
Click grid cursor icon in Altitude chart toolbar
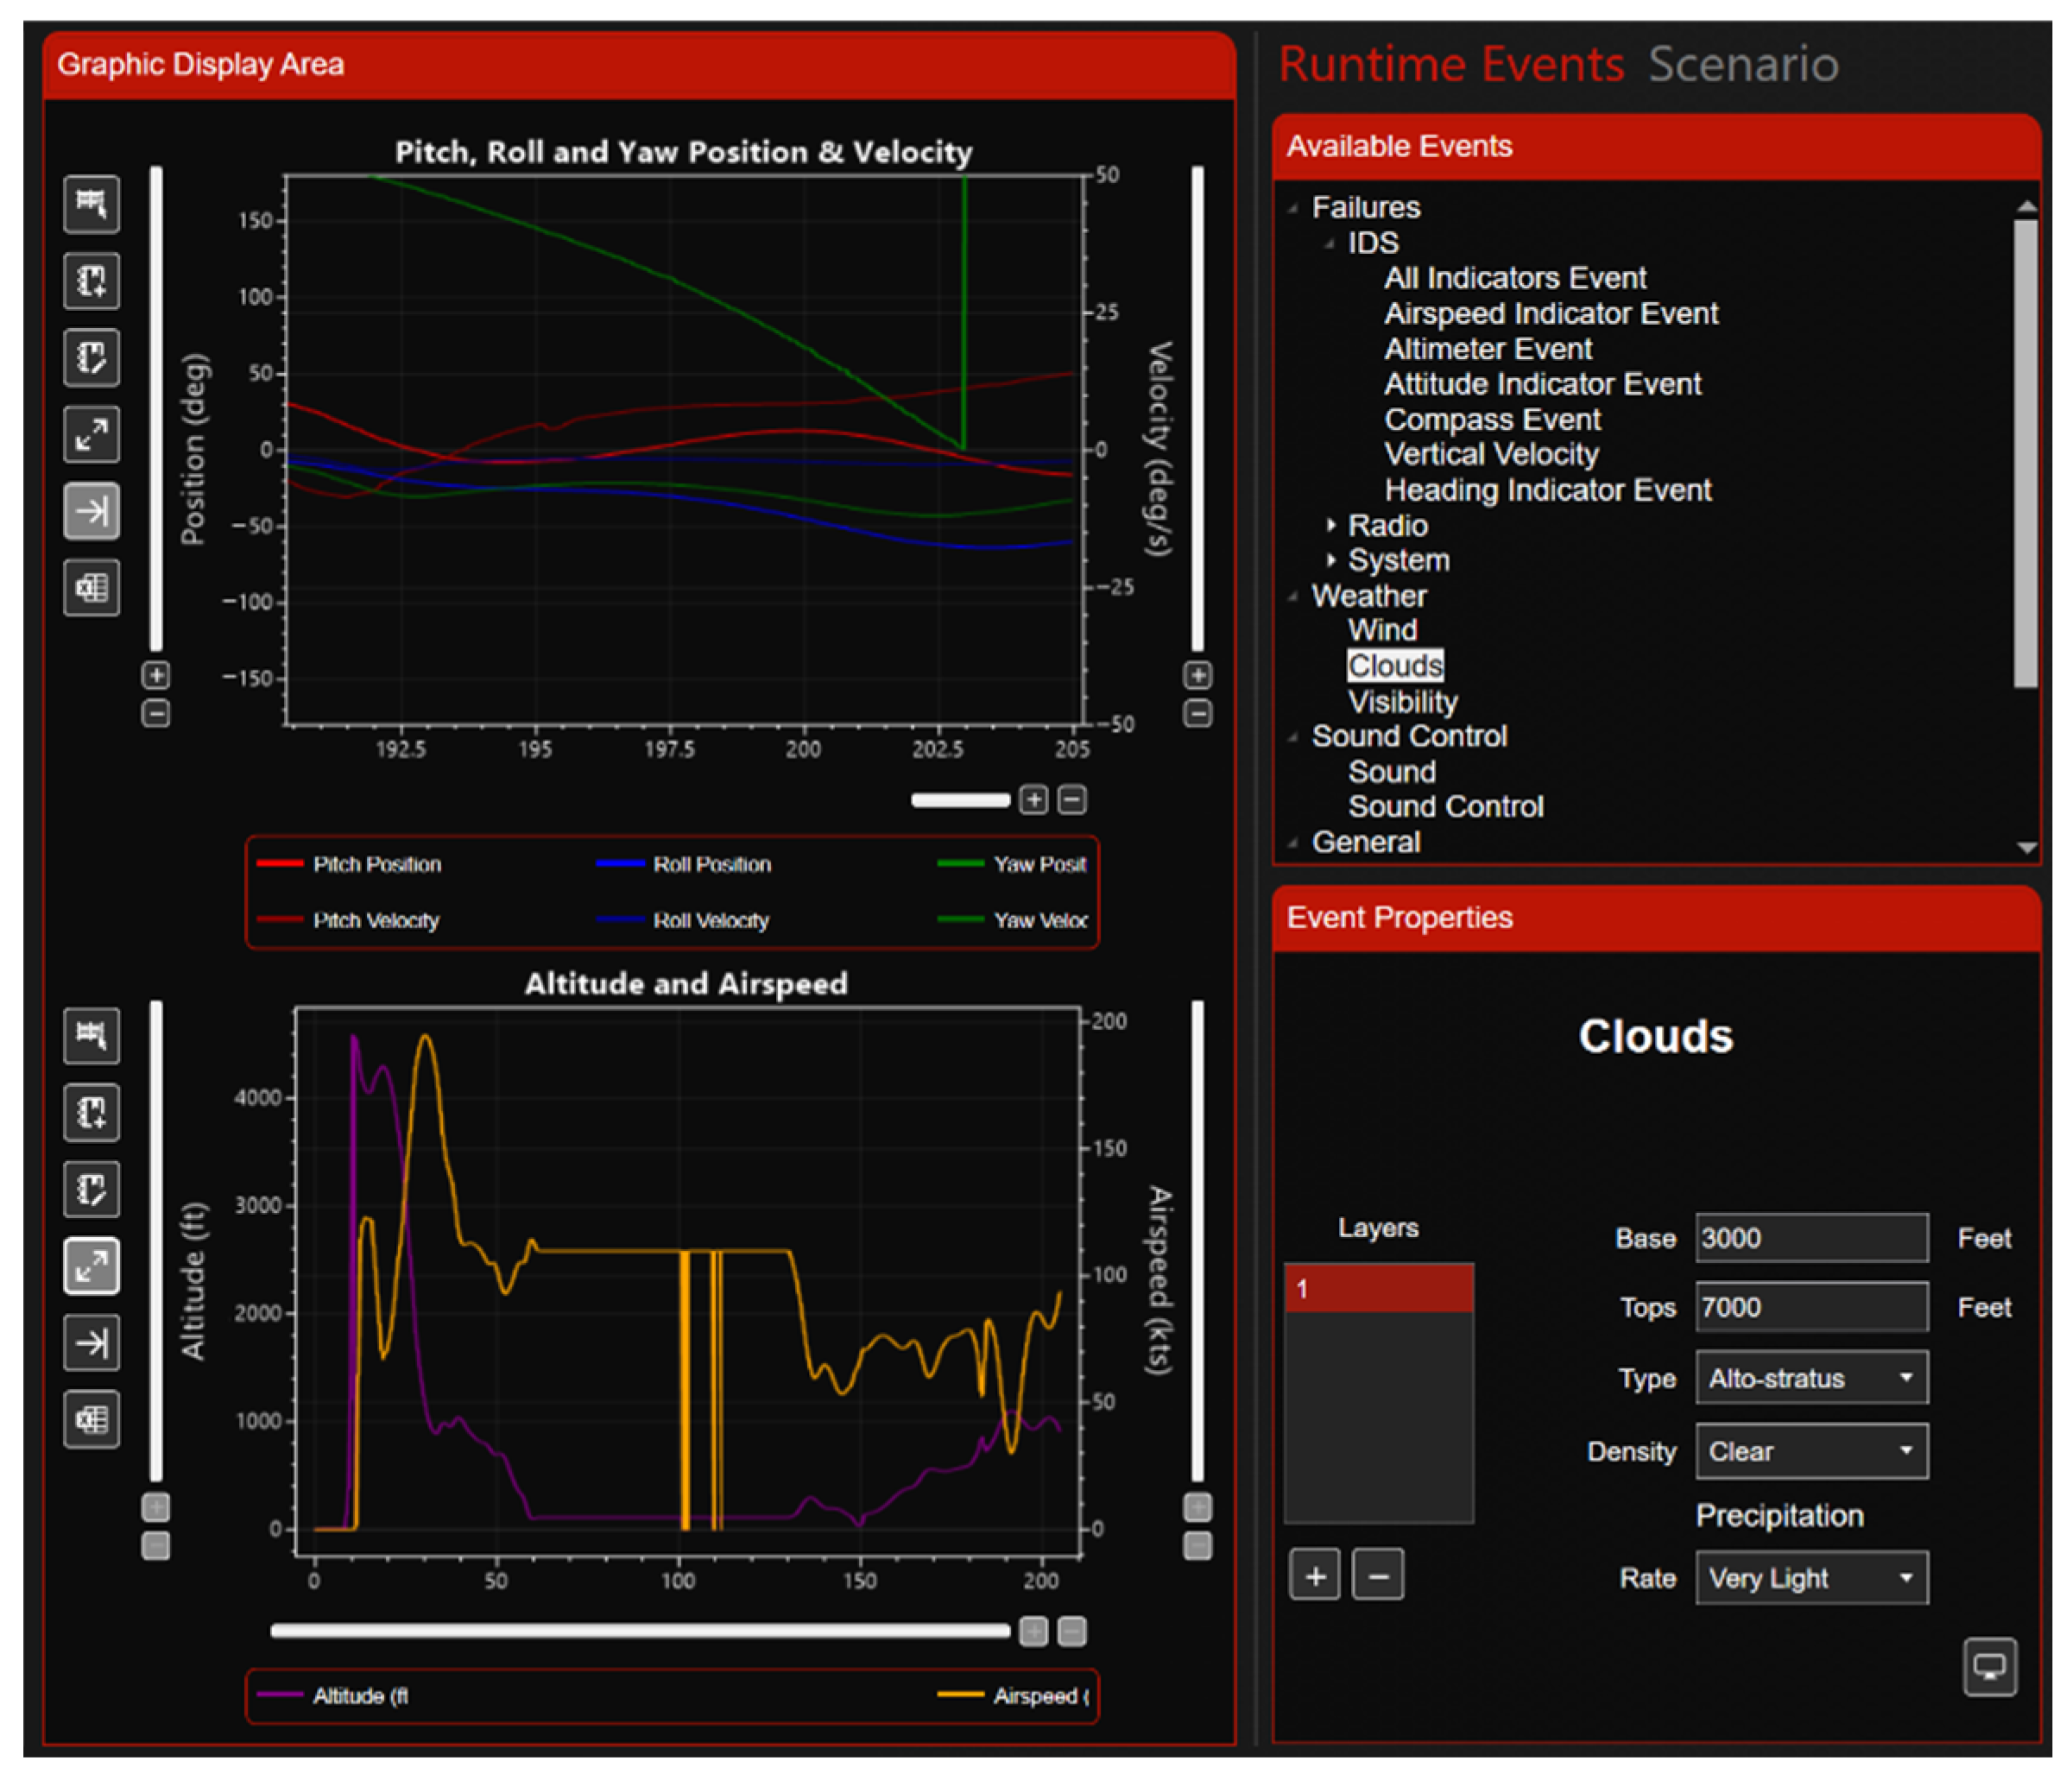91,1035
